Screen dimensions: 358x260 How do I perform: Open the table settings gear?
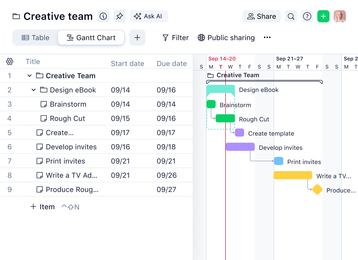click(x=9, y=61)
